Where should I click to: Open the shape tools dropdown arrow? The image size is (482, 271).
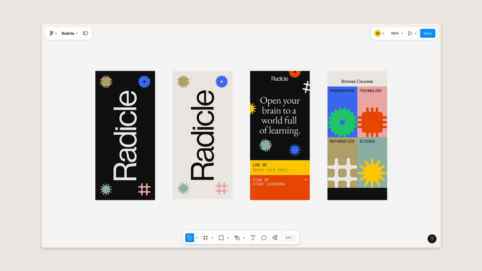click(x=228, y=238)
